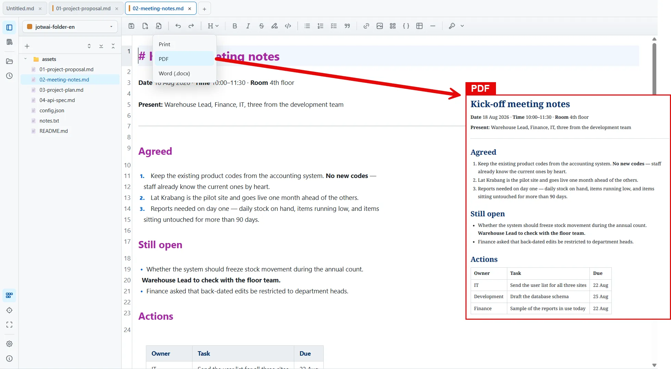Collapse all folders in file tree

[x=113, y=46]
